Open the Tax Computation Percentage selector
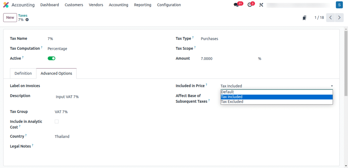This screenshot has height=168, width=348. 57,48
